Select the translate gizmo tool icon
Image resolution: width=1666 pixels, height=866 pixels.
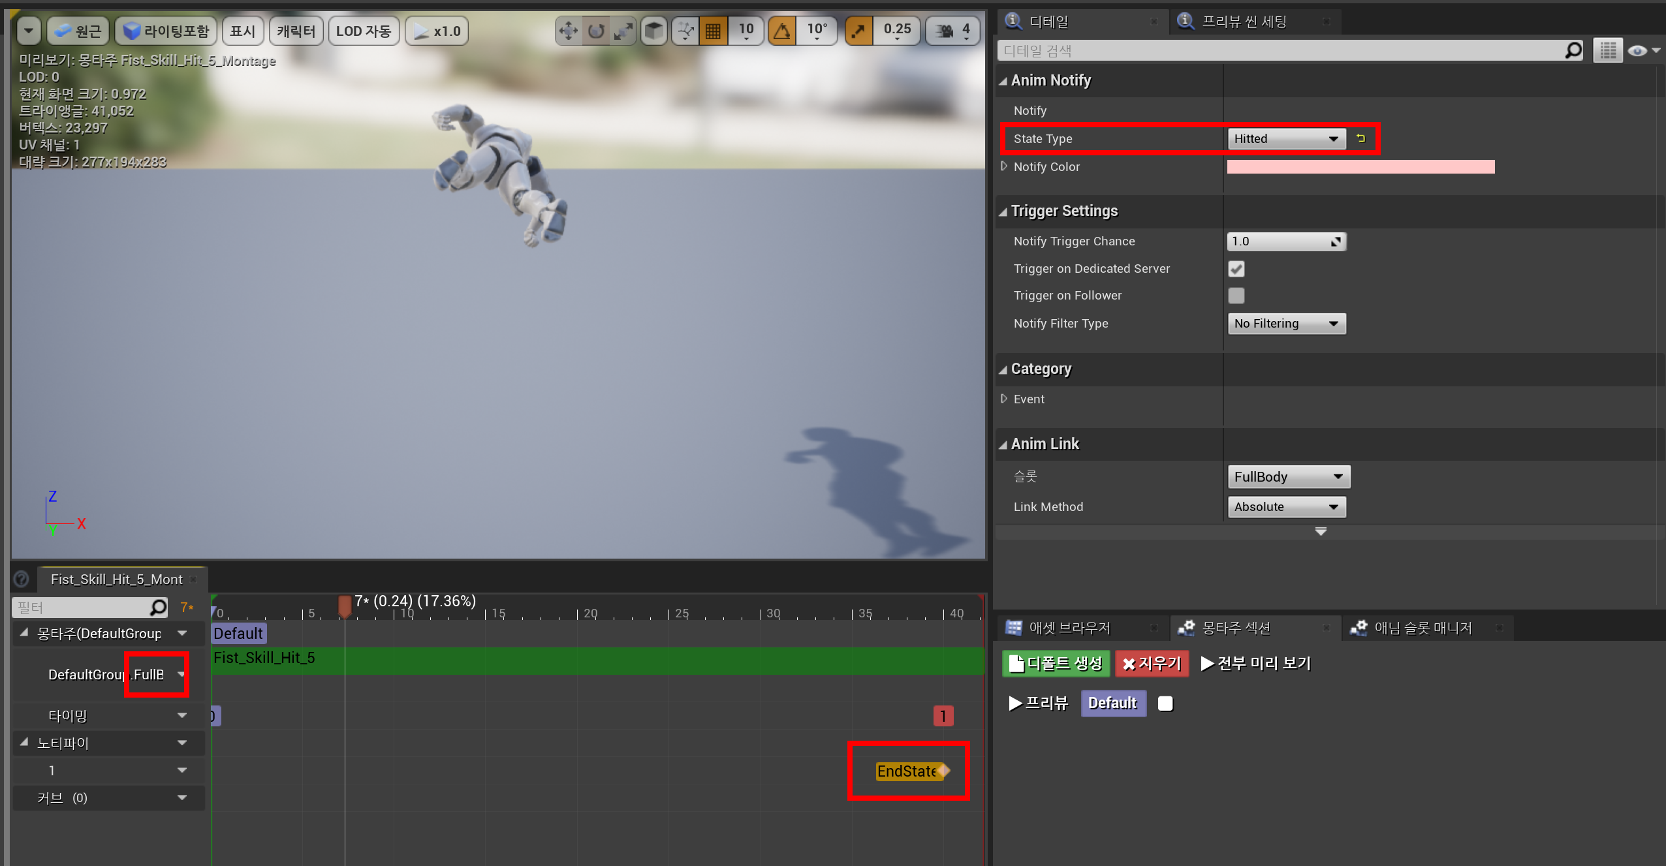click(x=569, y=31)
